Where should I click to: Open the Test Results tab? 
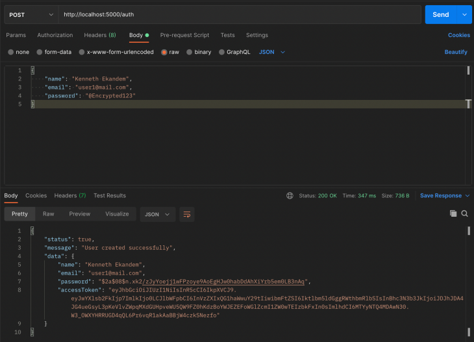click(110, 195)
